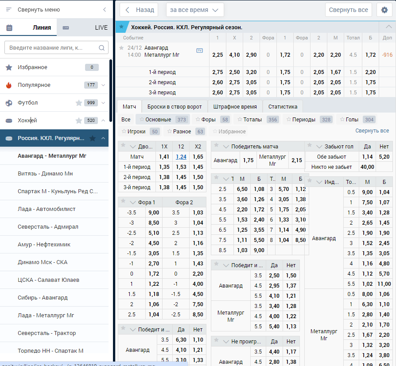Click TV broadcast icon for Авангард match
The height and width of the screenshot is (366, 396).
pos(199,51)
